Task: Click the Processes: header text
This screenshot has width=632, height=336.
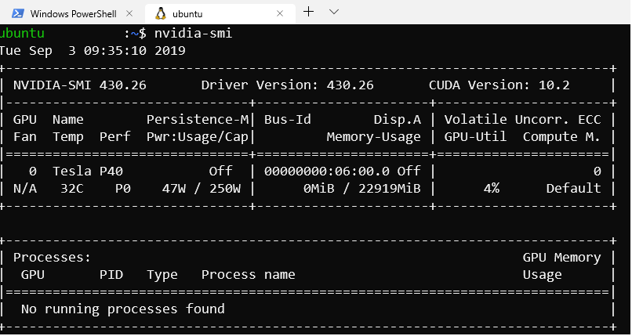Action: 52,257
